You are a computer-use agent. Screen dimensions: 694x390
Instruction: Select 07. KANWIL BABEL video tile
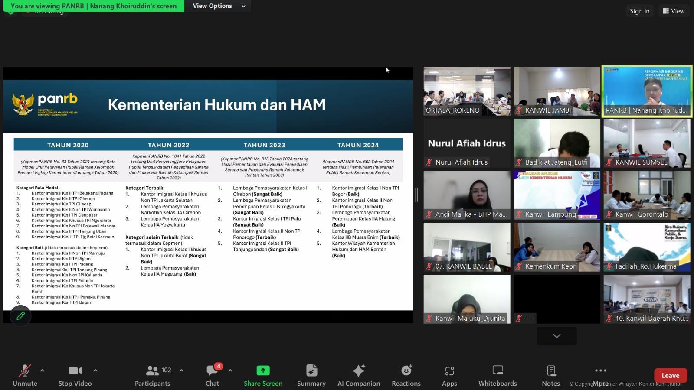(x=467, y=247)
